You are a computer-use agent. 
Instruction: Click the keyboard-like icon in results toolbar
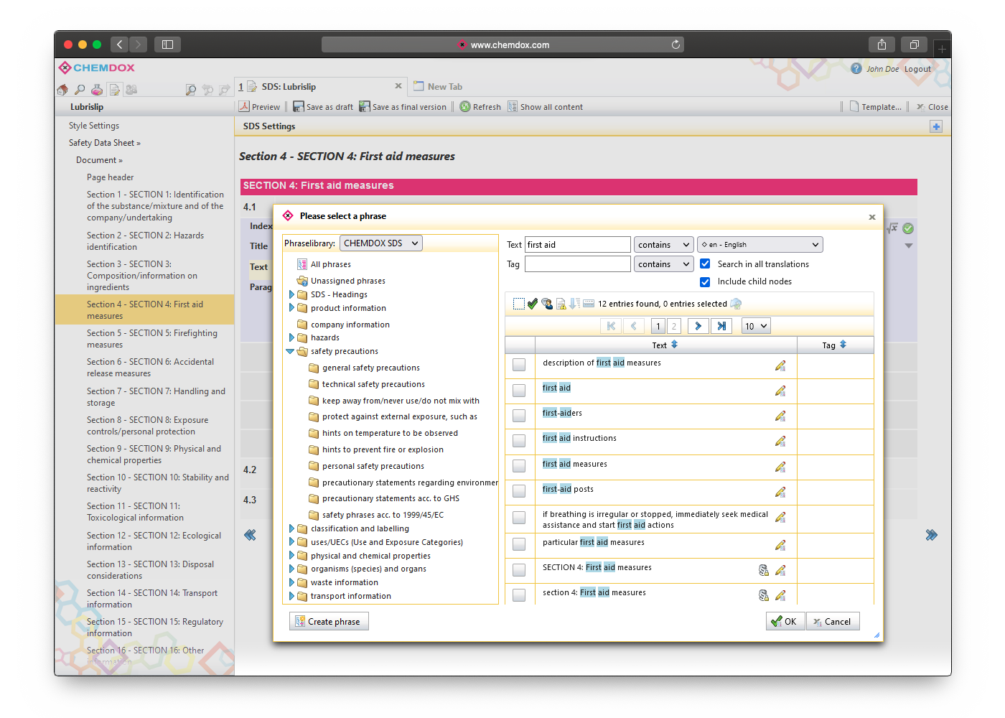[x=589, y=304]
